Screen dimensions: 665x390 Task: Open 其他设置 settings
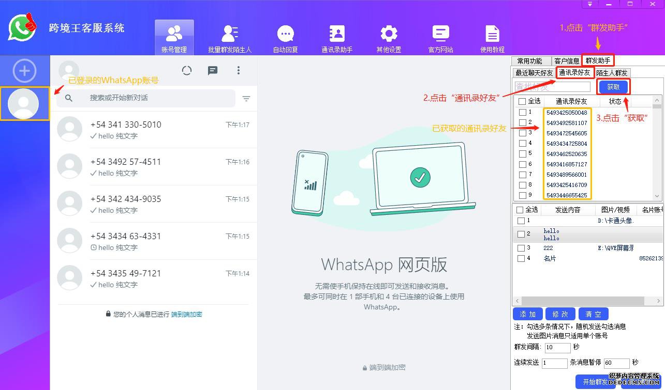pos(388,36)
